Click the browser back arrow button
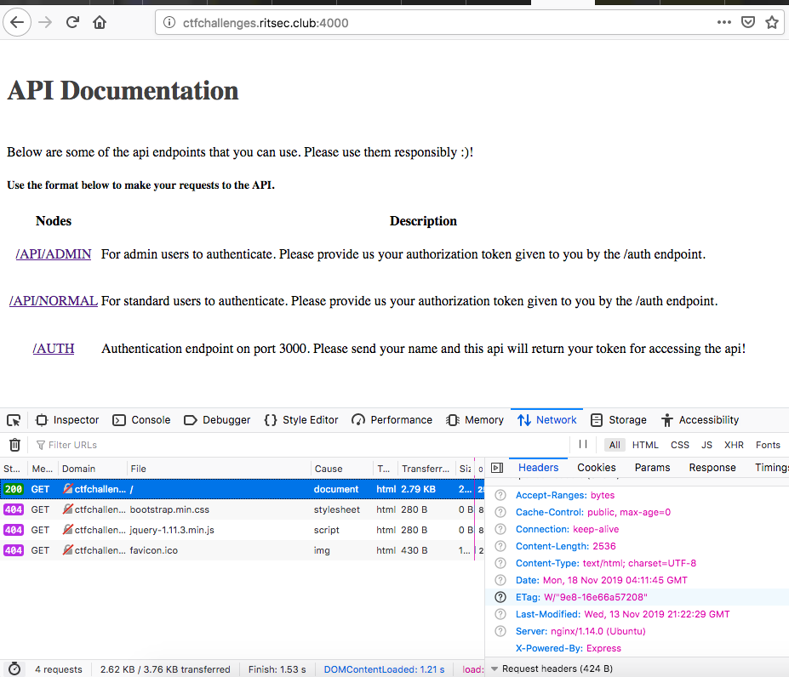The image size is (789, 677). coord(16,22)
